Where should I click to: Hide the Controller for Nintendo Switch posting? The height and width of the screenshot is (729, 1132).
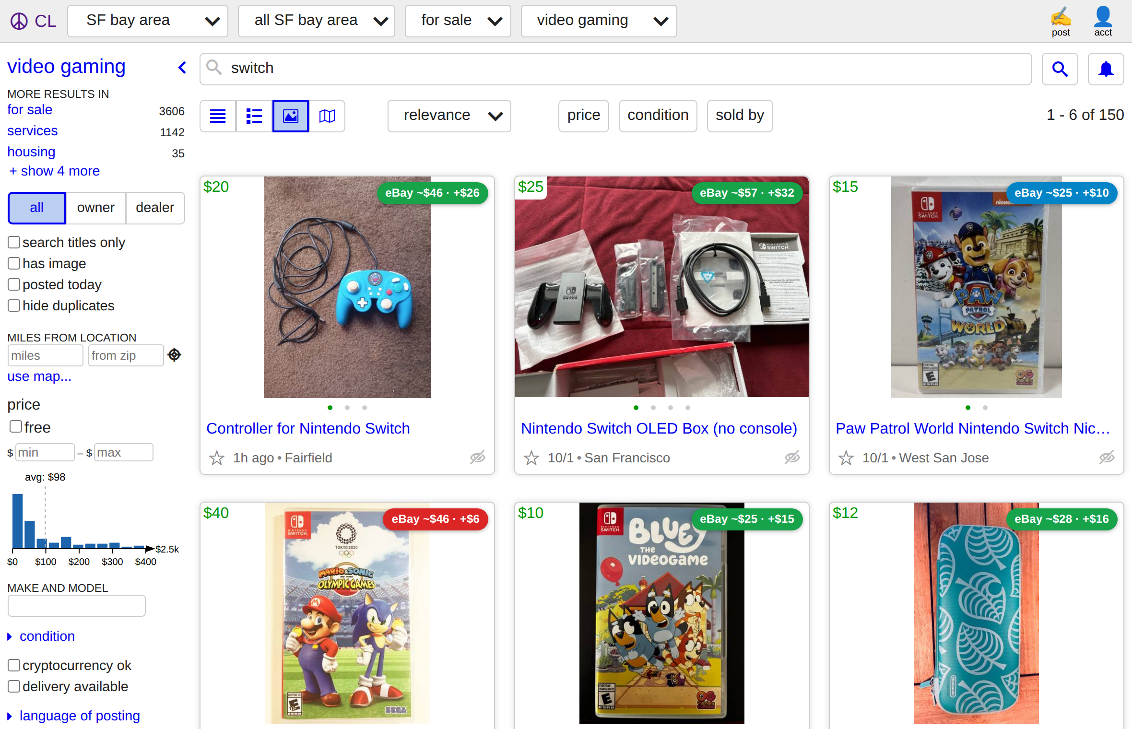click(478, 457)
